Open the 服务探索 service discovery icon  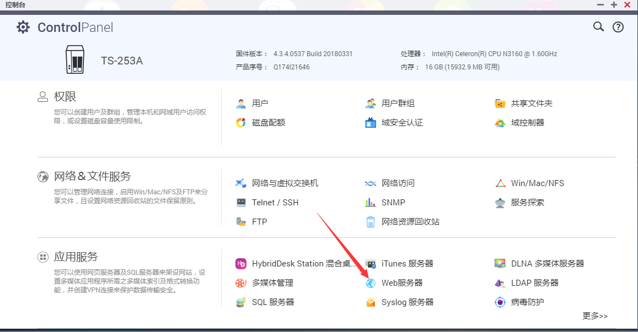point(500,203)
